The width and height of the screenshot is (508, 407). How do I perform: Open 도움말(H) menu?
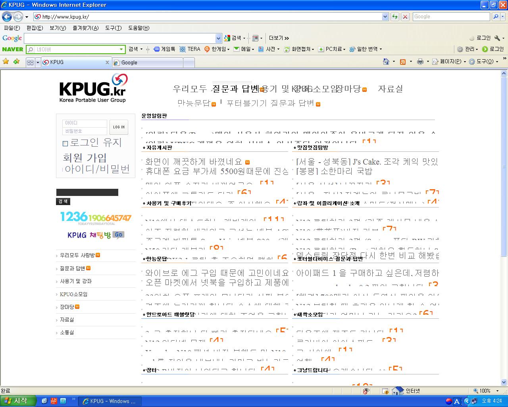point(139,28)
